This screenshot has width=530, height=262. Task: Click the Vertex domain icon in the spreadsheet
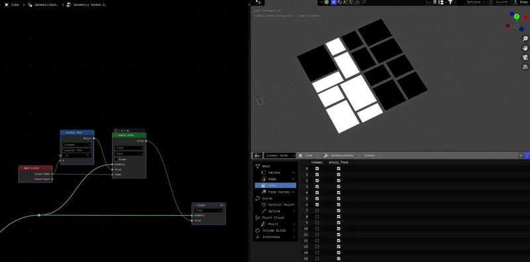pyautogui.click(x=264, y=173)
